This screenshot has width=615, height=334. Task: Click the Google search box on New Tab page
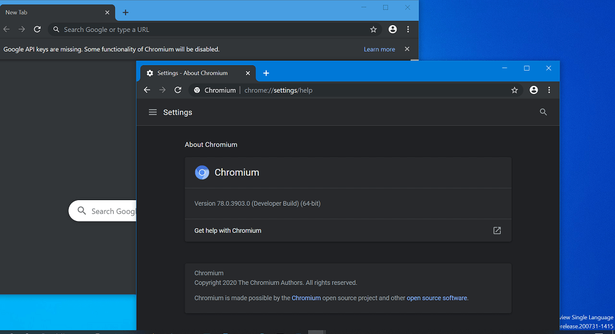tap(103, 211)
